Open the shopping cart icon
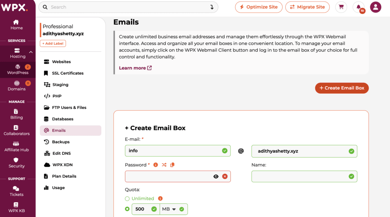Screen dimensions: 390x217 coord(341,7)
